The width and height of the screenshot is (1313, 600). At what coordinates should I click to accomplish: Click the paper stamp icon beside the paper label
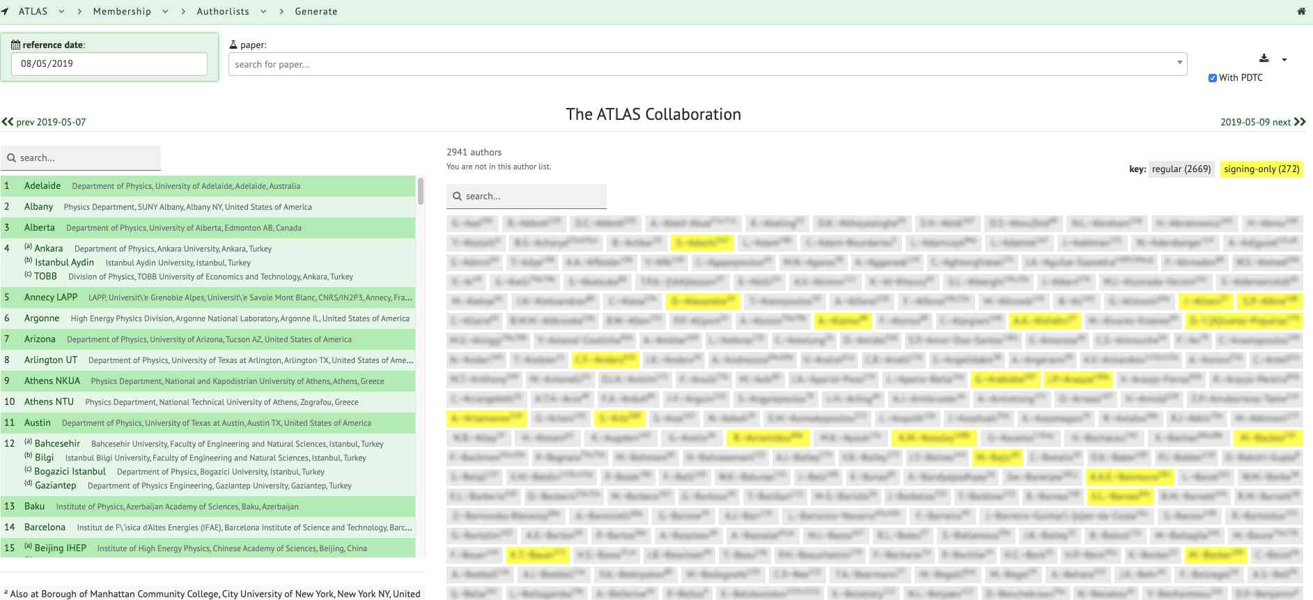tap(233, 45)
